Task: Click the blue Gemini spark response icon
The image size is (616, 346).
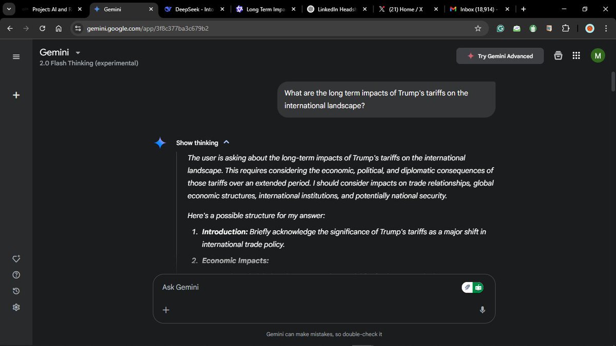Action: [x=160, y=143]
